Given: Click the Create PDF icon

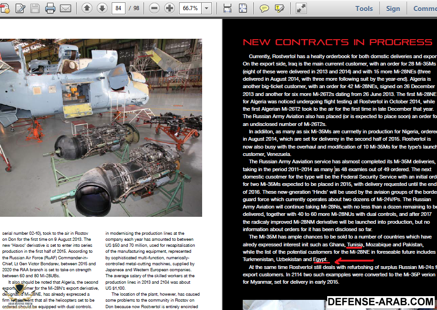Looking at the screenshot, I should tap(6, 8).
